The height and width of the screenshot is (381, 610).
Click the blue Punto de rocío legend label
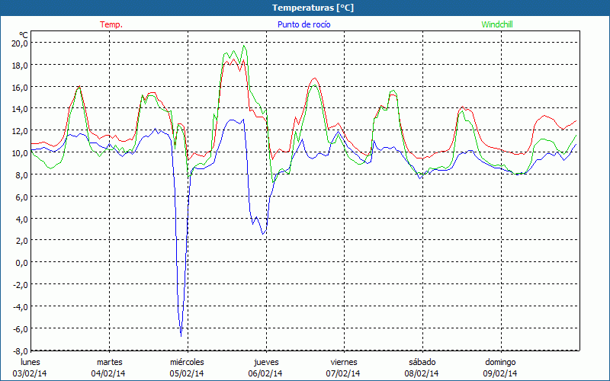[304, 24]
